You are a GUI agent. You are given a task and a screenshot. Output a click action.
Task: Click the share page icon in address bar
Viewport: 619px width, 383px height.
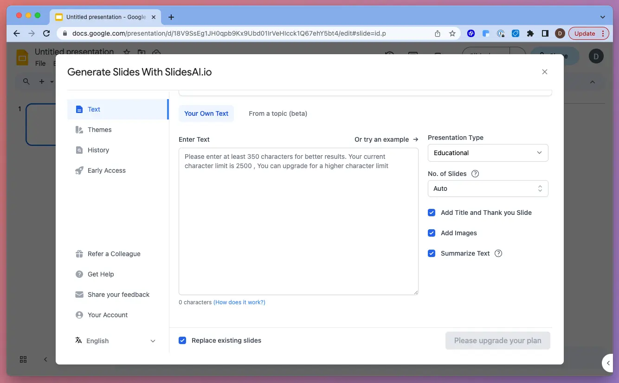438,33
